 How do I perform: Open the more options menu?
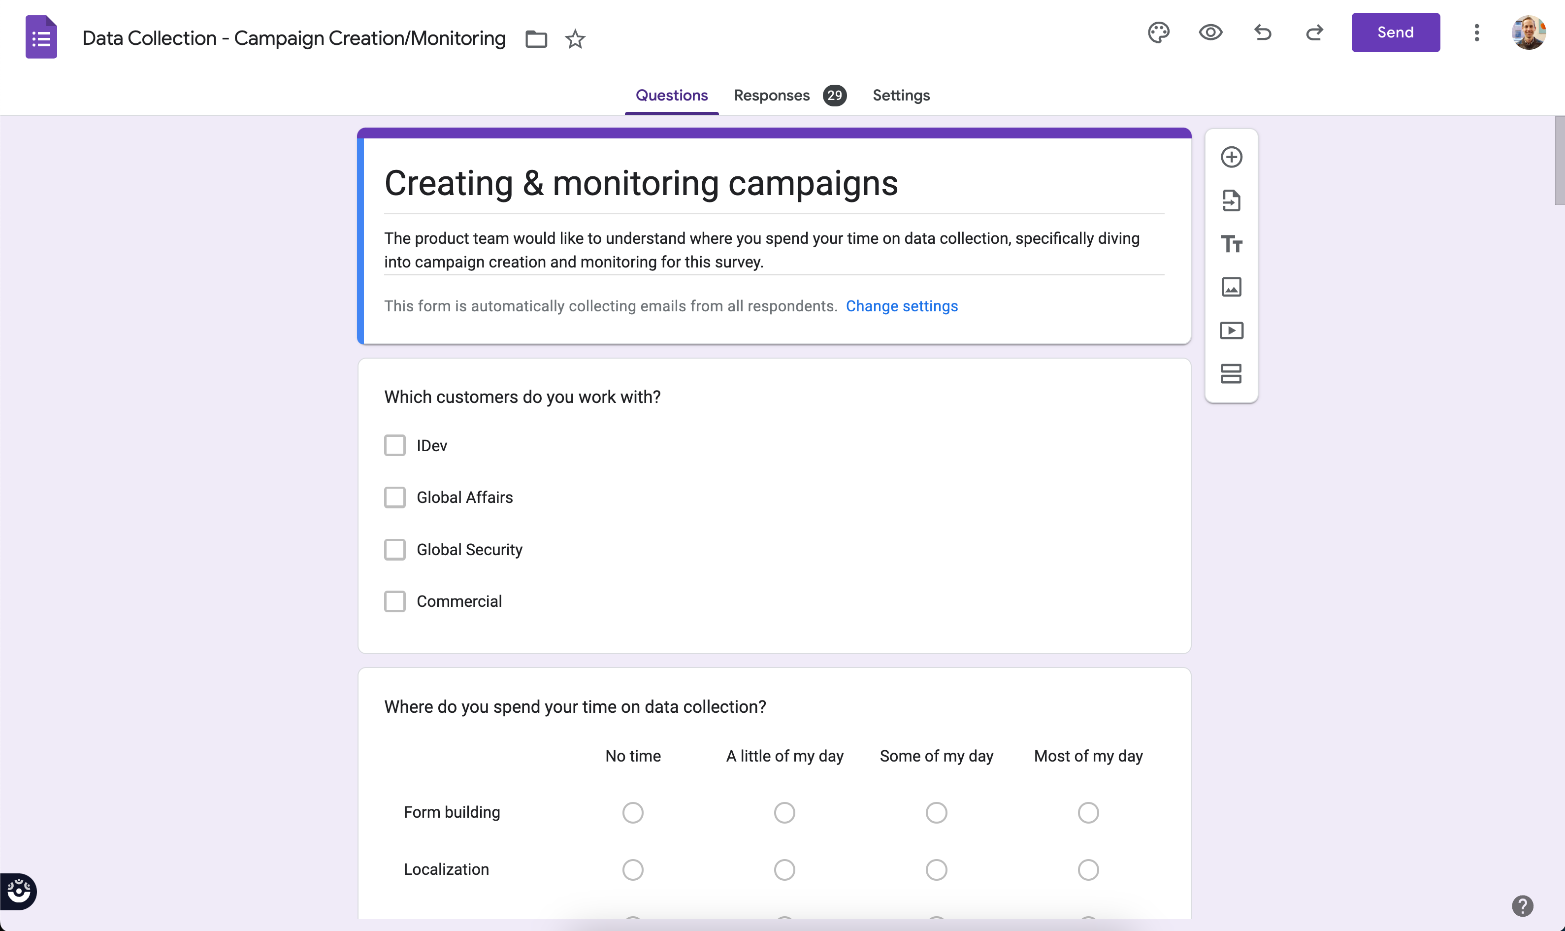[x=1477, y=32]
